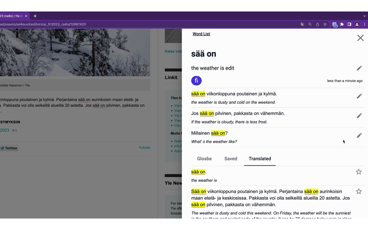The height and width of the screenshot is (230, 368).
Task: Edit the 'the weather is' translation with pencil icon
Action: pos(359,68)
